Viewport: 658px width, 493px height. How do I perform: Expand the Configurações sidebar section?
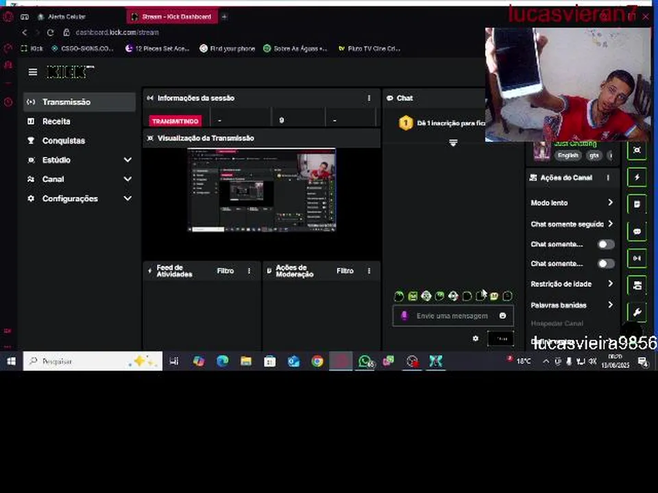pyautogui.click(x=127, y=199)
